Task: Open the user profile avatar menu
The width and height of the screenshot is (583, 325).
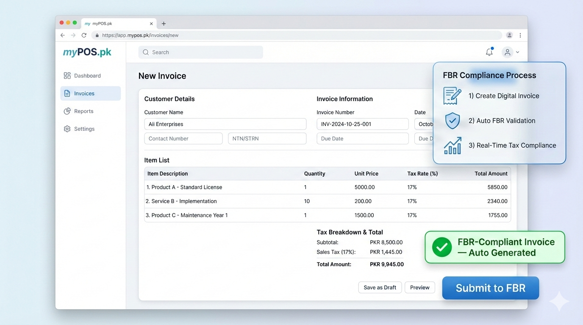Action: [507, 52]
